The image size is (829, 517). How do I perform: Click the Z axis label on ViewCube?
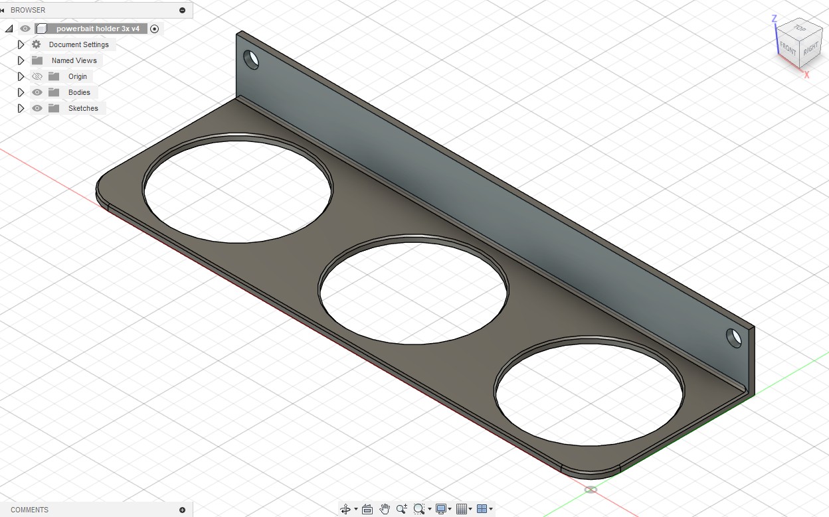coord(775,19)
